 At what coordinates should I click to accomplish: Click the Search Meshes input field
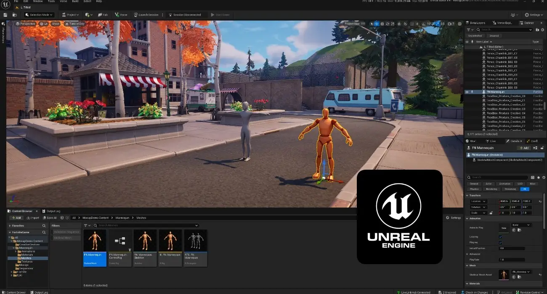pyautogui.click(x=146, y=226)
